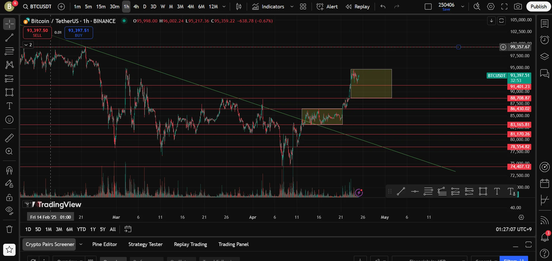Open the Fibonacci tools in left sidebar
The width and height of the screenshot is (552, 261).
pos(9,51)
